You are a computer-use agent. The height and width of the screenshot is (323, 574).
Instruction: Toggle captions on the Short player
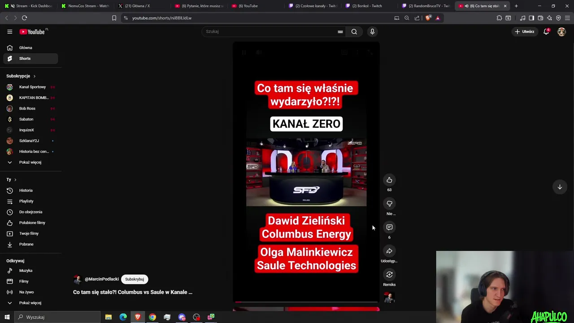[344, 52]
